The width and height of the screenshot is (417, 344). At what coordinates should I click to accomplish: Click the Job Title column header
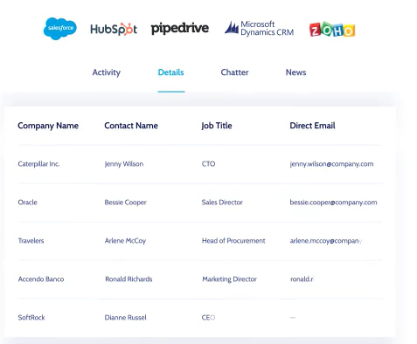tap(217, 126)
